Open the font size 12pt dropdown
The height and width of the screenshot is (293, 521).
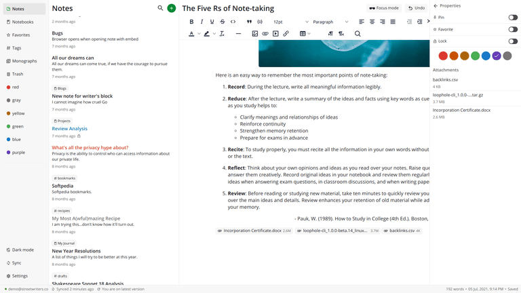pyautogui.click(x=291, y=22)
